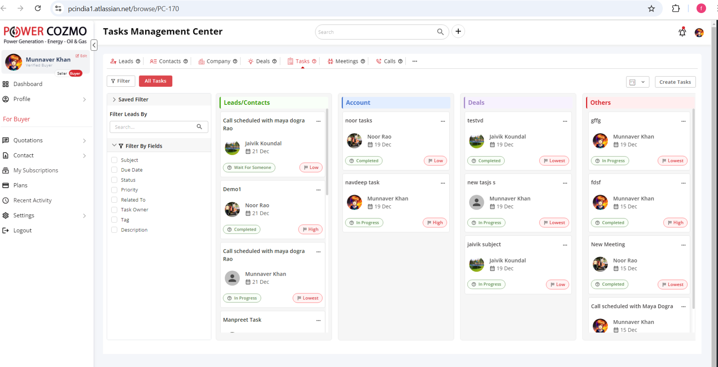Open three-dot menu on 'noor tasks' card
This screenshot has width=718, height=367.
tap(443, 121)
